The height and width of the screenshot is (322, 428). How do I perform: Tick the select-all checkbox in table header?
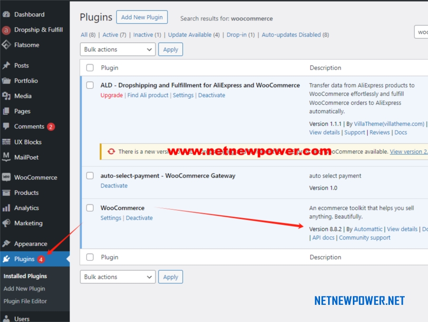90,68
